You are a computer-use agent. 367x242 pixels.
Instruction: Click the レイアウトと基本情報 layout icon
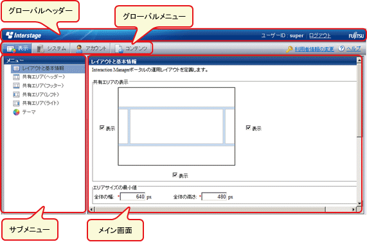[16, 68]
